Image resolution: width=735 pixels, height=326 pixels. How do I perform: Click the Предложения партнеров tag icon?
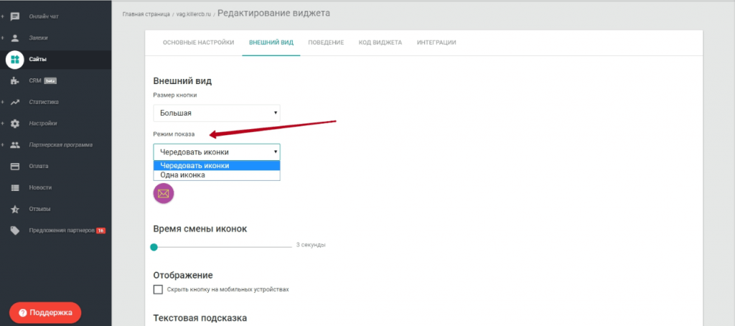(x=15, y=230)
